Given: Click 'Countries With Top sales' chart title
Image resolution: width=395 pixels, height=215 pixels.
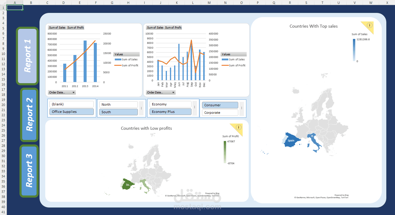Looking at the screenshot, I should click(313, 26).
